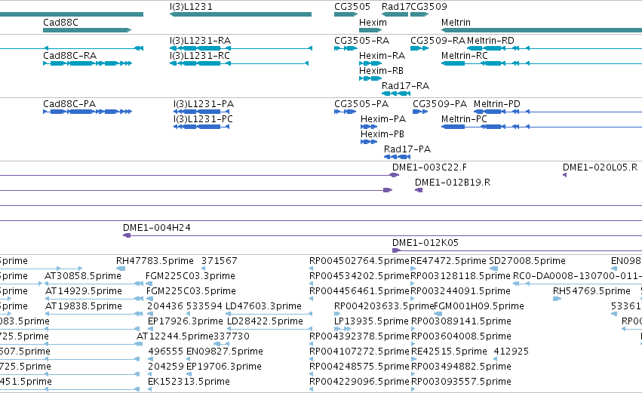Open the RP004534202.5prime EST label
The width and height of the screenshot is (642, 393).
(x=359, y=276)
